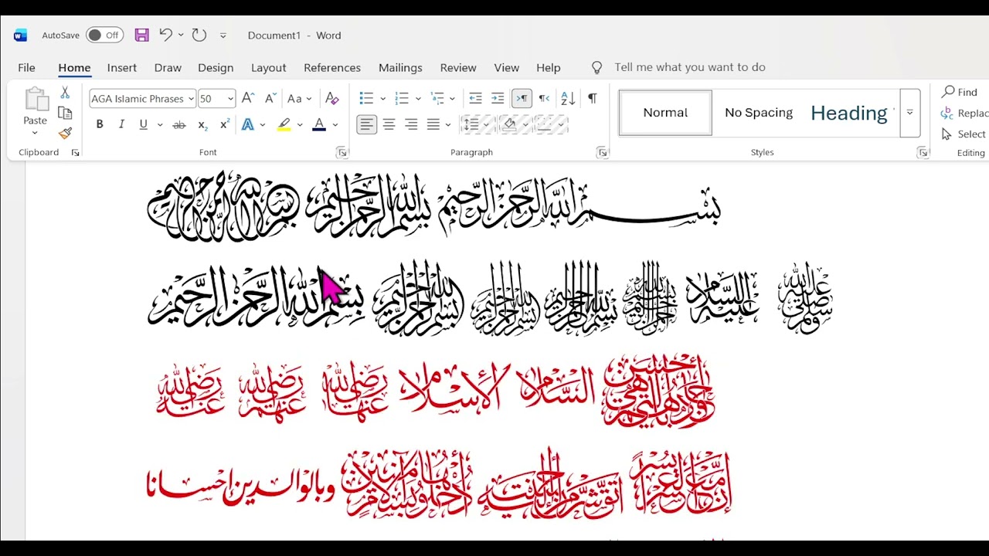Click the Copy icon in Clipboard group
The width and height of the screenshot is (989, 556).
coord(65,113)
